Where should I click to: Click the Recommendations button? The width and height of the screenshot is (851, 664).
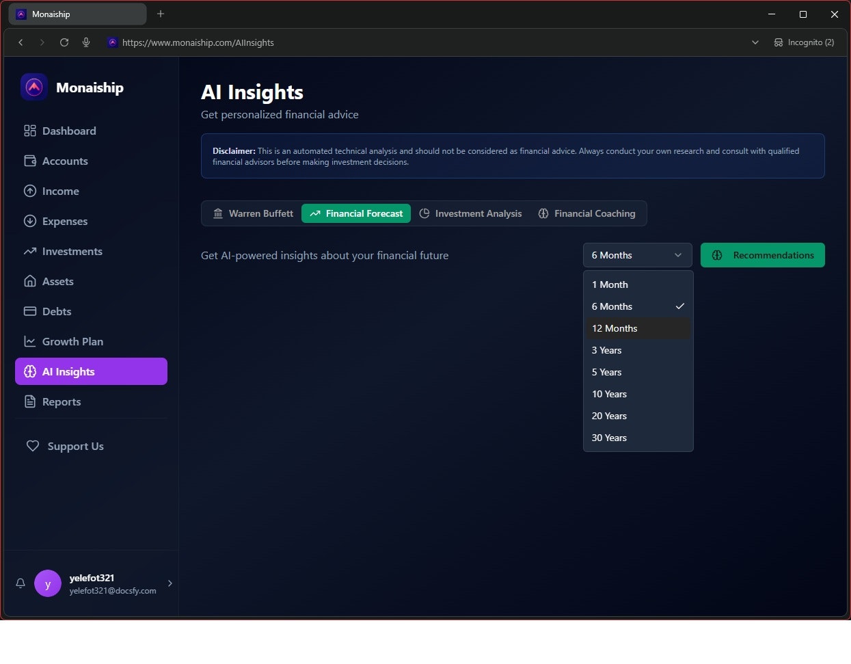coord(763,255)
